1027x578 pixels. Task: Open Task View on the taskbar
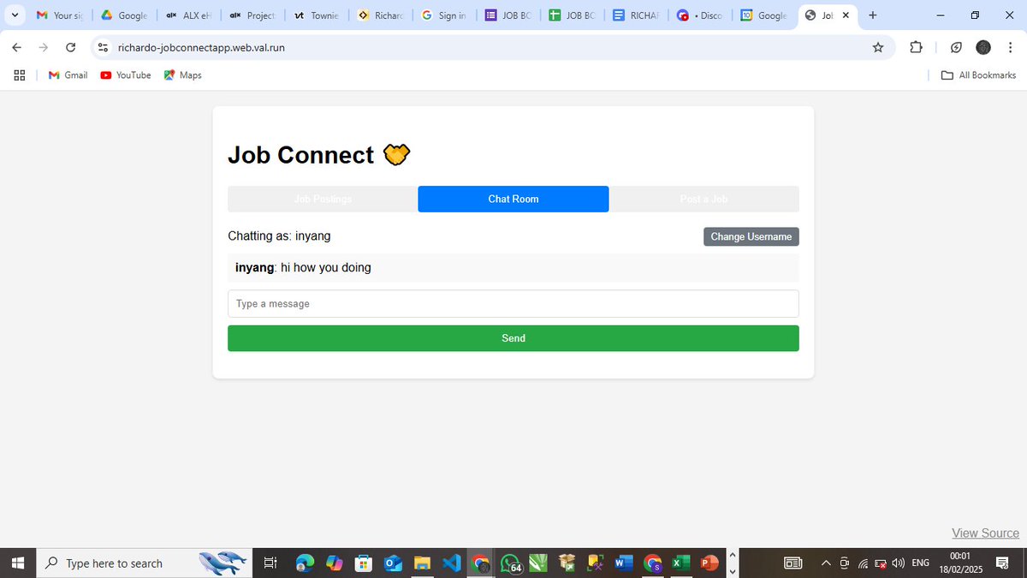pos(270,563)
